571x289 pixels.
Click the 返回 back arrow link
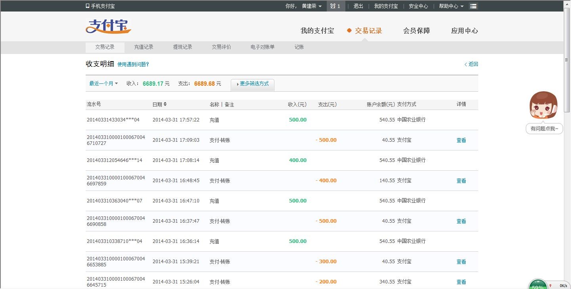471,64
